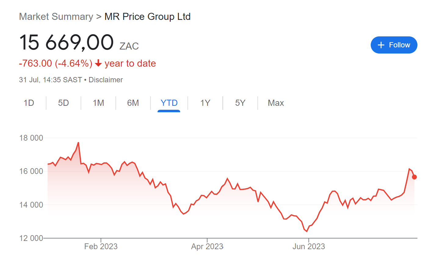This screenshot has height=255, width=444.
Task: Click the ZAC currency label
Action: click(x=129, y=46)
